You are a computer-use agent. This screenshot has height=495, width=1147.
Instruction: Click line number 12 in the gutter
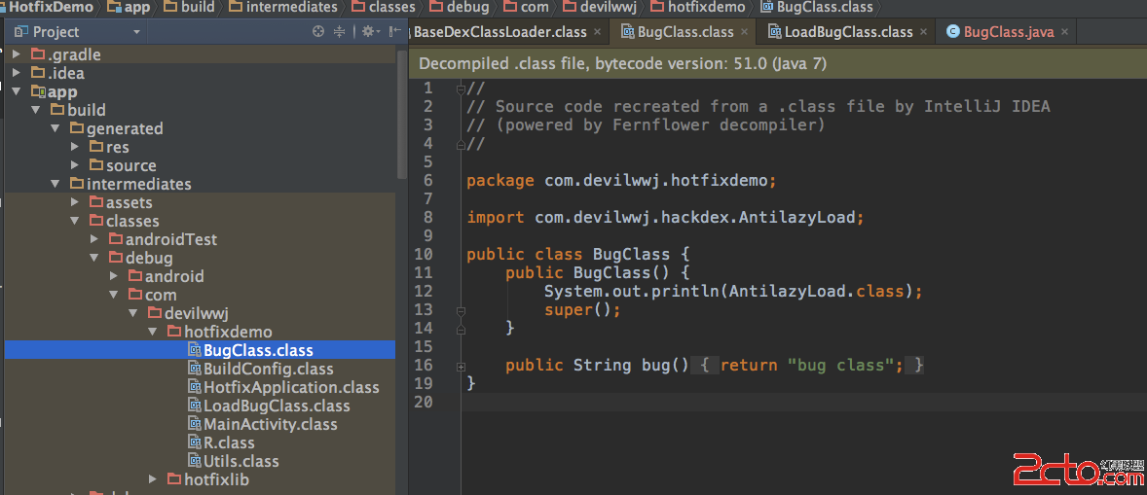pos(424,292)
